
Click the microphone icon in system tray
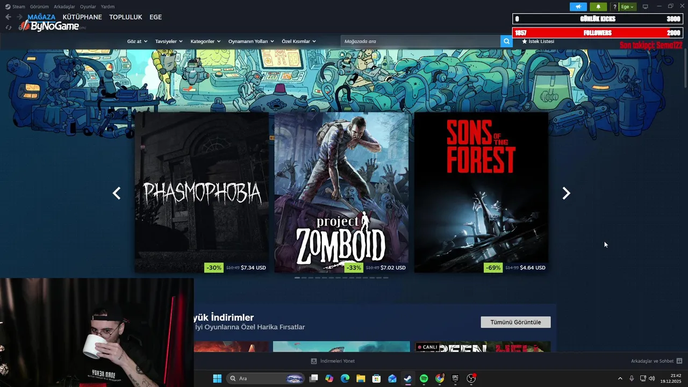click(x=632, y=378)
